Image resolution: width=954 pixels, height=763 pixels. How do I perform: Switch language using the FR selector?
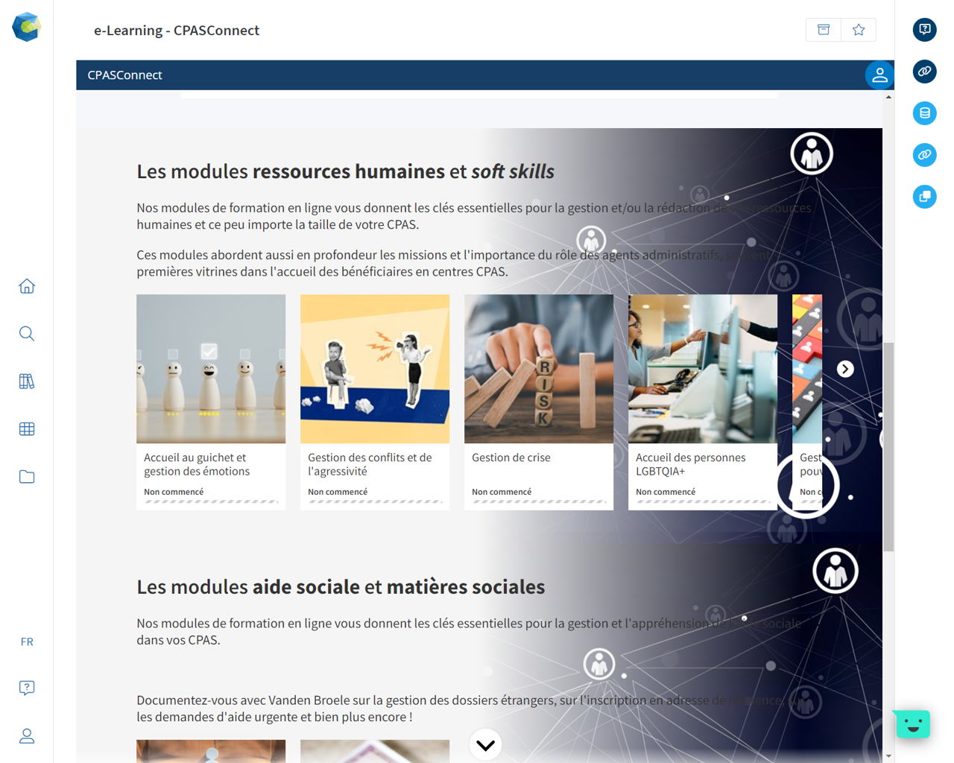tap(27, 642)
